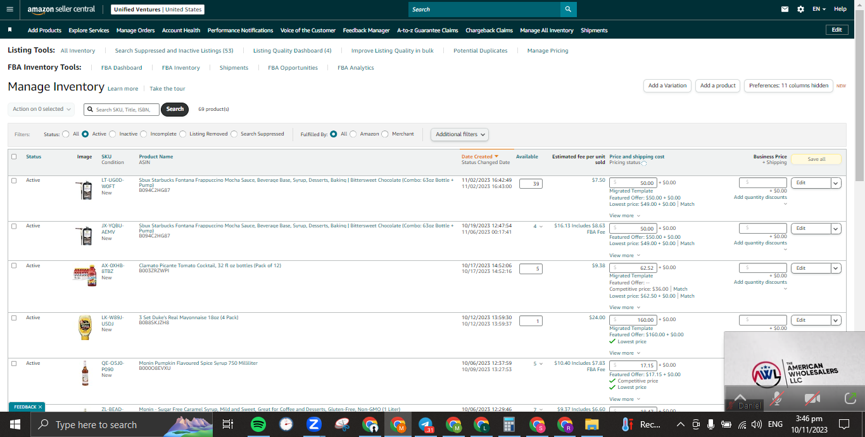Click the Add a Variation button
This screenshot has width=865, height=437.
coord(667,85)
